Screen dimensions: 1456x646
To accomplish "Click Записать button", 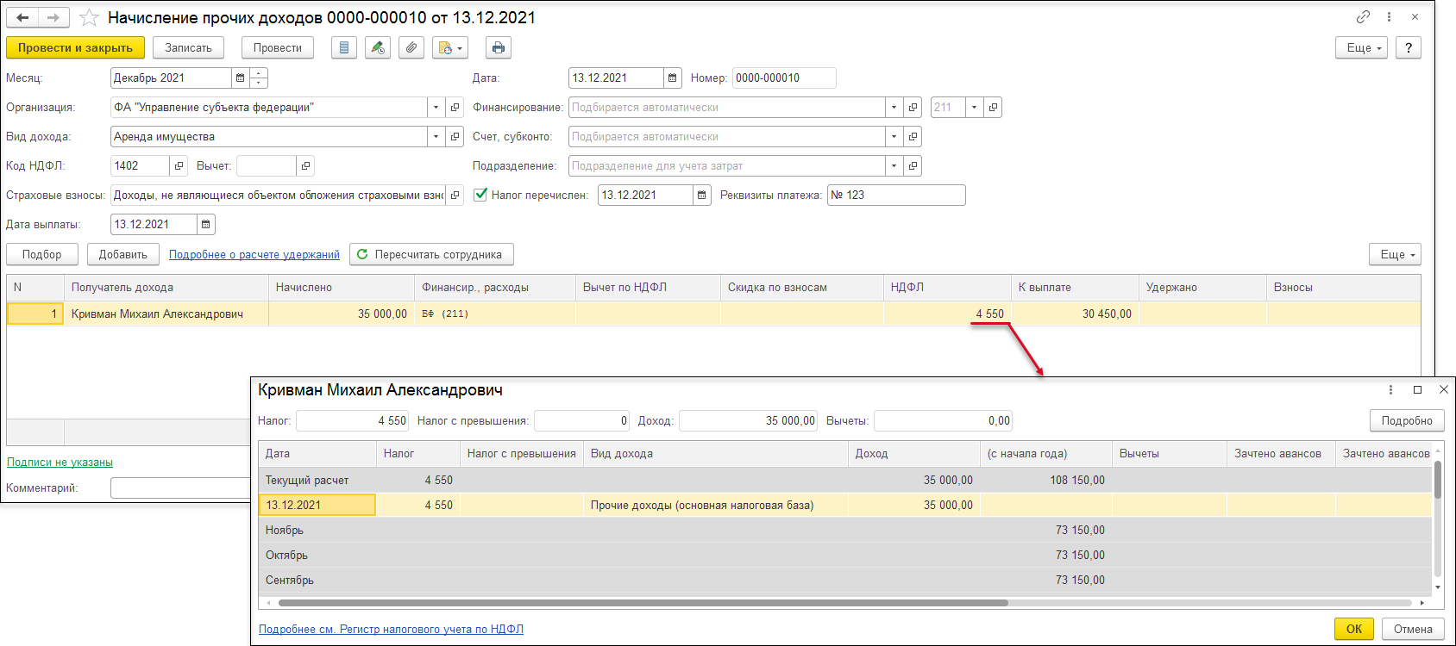I will 188,48.
